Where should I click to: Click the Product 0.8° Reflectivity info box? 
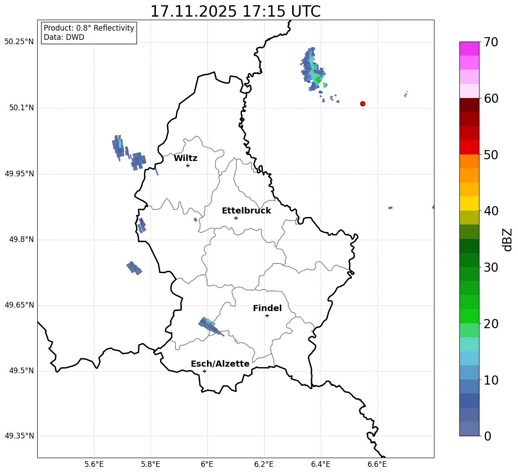click(89, 33)
